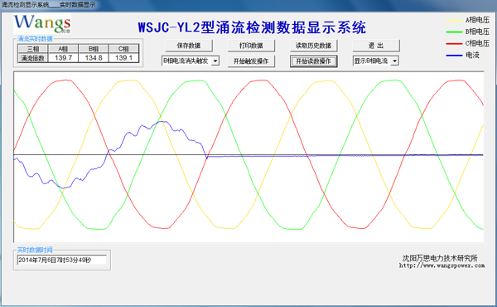Viewport: 497px width, 307px height.
Task: Click the C相电压 legend label
Action: point(477,43)
